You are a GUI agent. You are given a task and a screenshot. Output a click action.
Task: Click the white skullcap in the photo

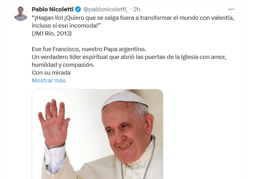[125, 100]
